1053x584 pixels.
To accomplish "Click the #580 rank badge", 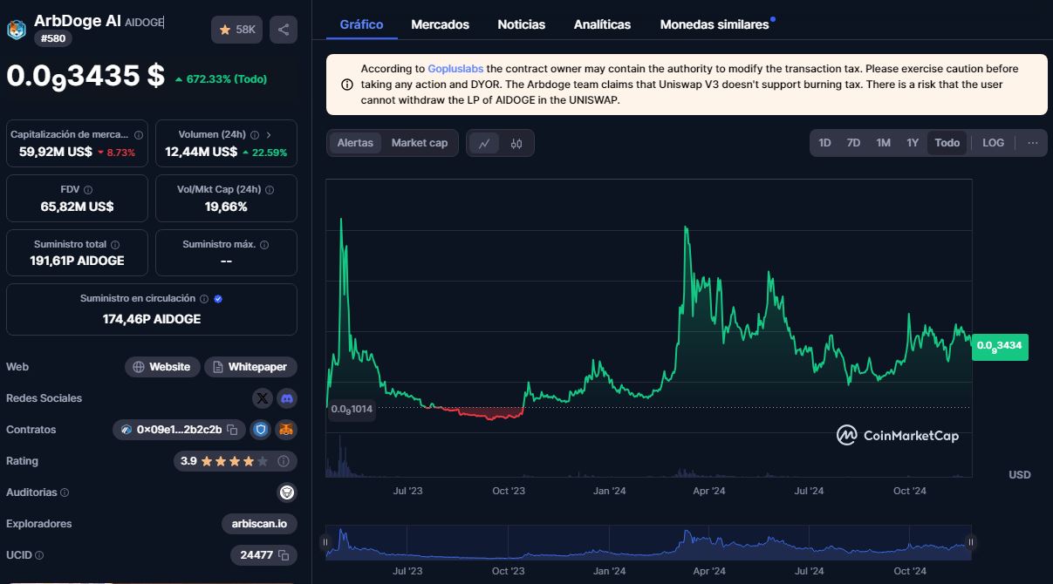I will pos(53,38).
